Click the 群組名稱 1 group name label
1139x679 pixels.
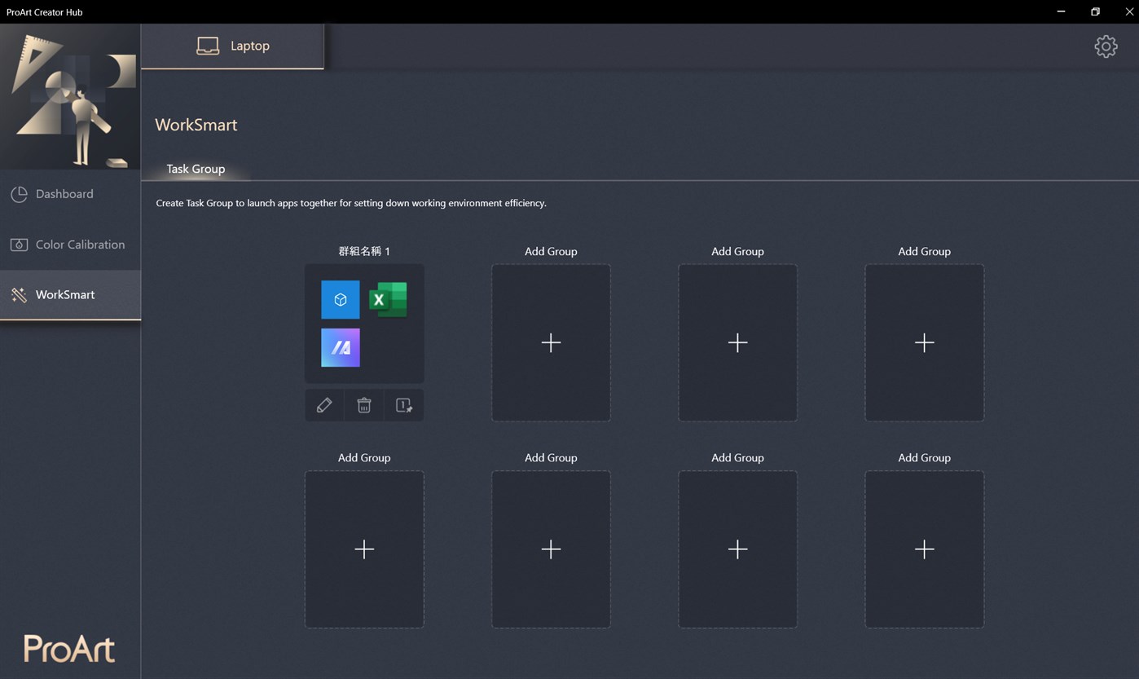(364, 251)
